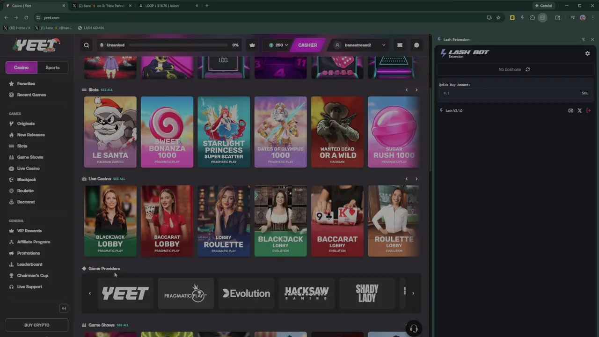This screenshot has width=599, height=337.
Task: Open the chat bubble icon
Action: pyautogui.click(x=416, y=45)
